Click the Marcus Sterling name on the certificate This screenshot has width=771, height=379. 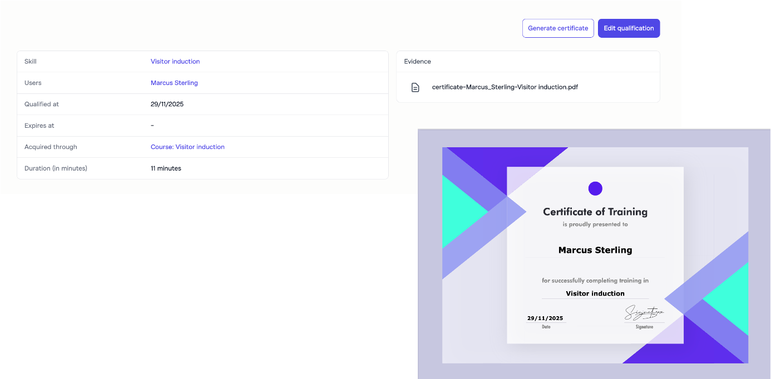[x=595, y=250]
